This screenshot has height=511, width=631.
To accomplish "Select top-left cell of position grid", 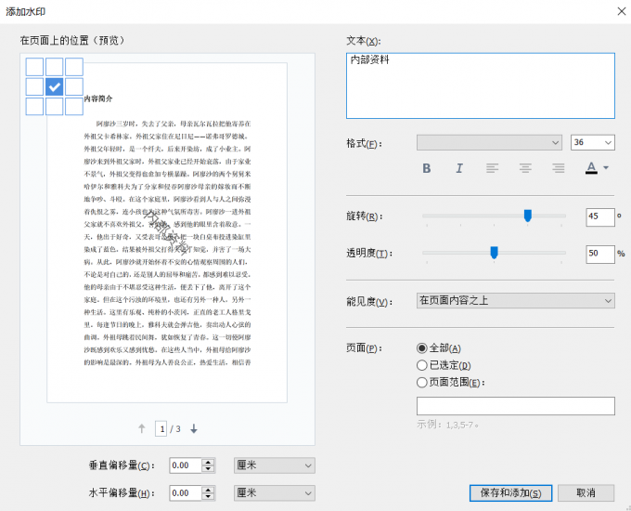I will click(34, 67).
